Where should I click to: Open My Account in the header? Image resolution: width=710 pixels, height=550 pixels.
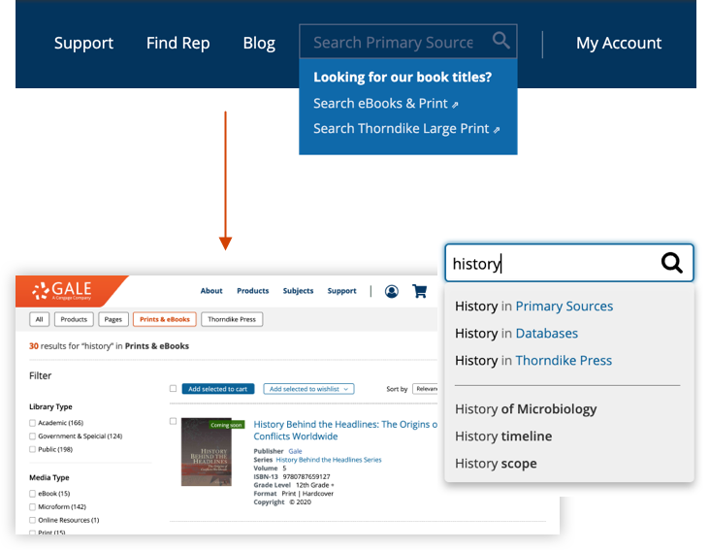point(619,43)
